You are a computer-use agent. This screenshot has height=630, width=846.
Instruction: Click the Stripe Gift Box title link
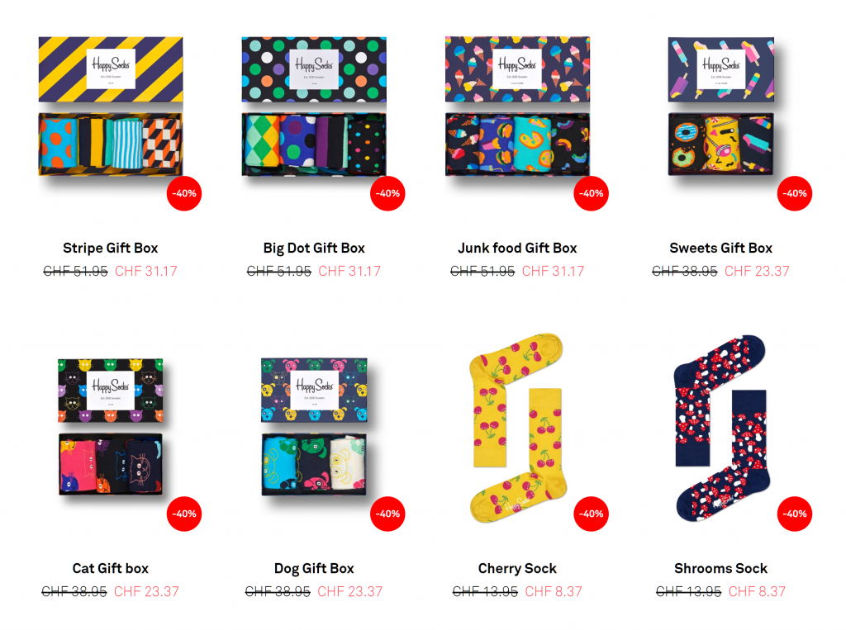pos(111,248)
